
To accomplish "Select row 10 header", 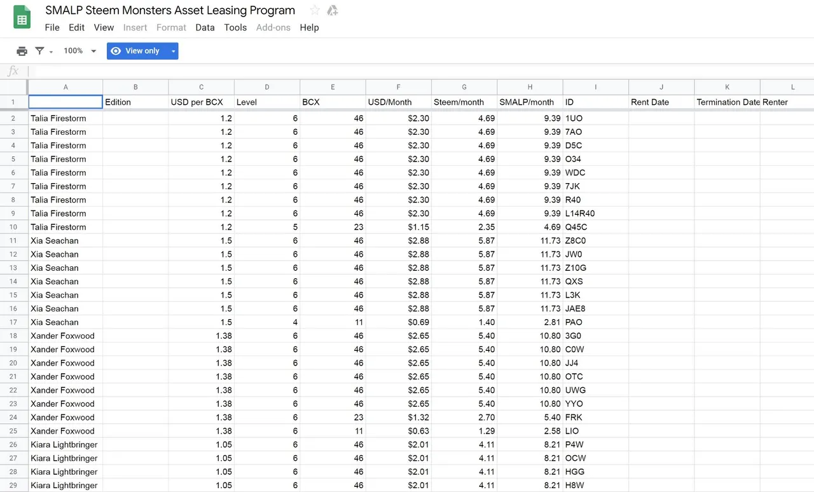I will tap(13, 227).
